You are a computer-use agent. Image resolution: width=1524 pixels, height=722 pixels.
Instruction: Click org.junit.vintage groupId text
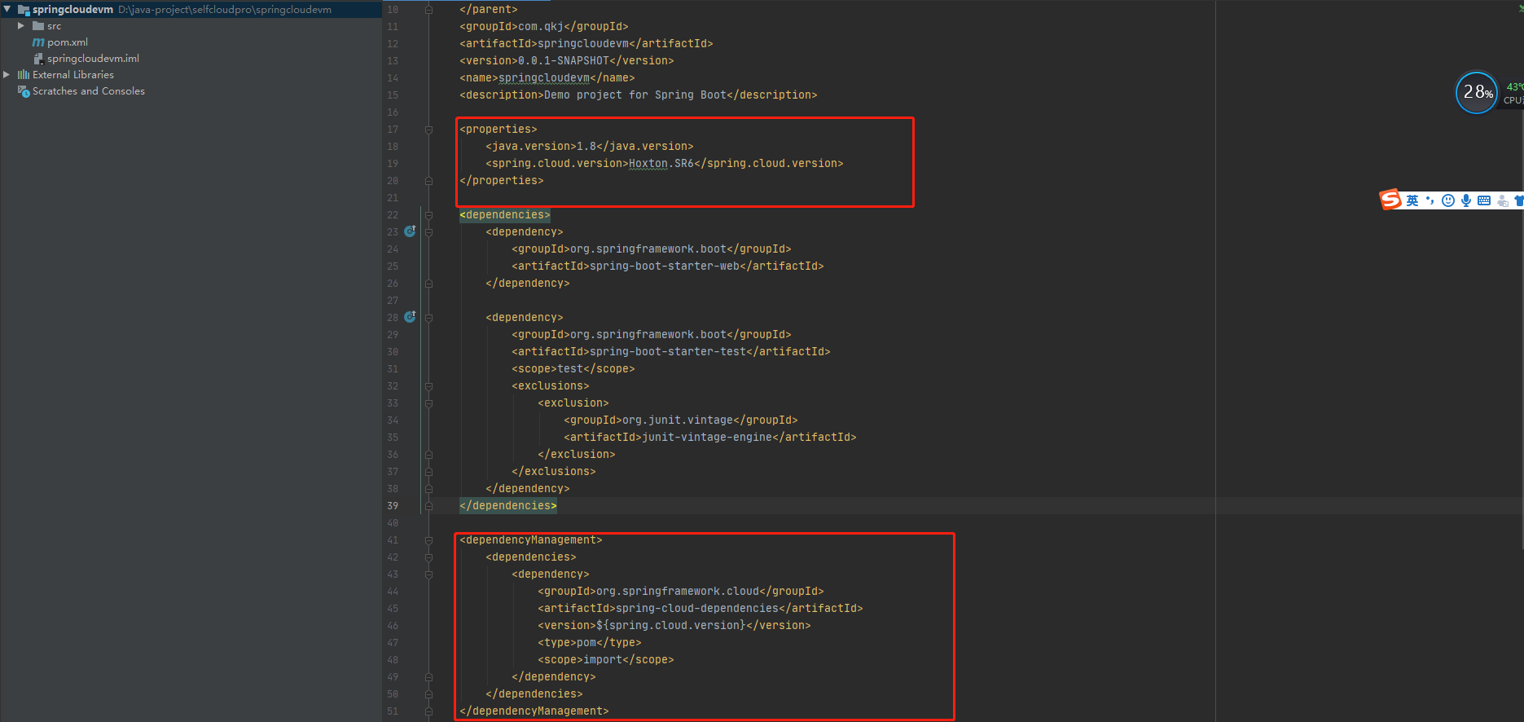tap(678, 420)
